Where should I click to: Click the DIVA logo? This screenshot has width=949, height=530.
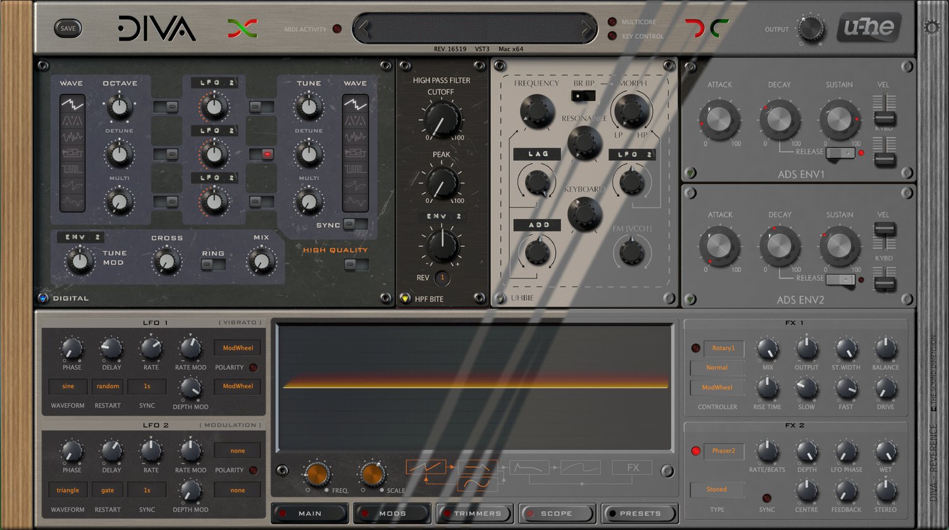tap(157, 28)
